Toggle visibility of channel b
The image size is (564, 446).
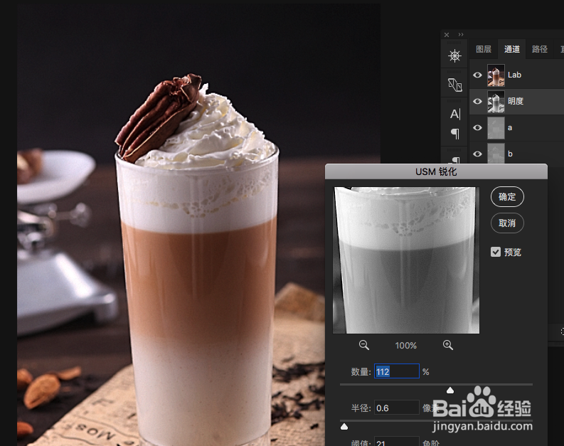click(477, 154)
